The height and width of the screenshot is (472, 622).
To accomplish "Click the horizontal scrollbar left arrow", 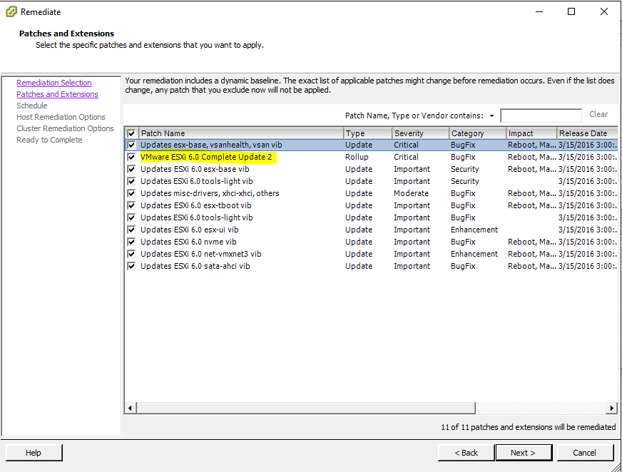I will pos(131,408).
